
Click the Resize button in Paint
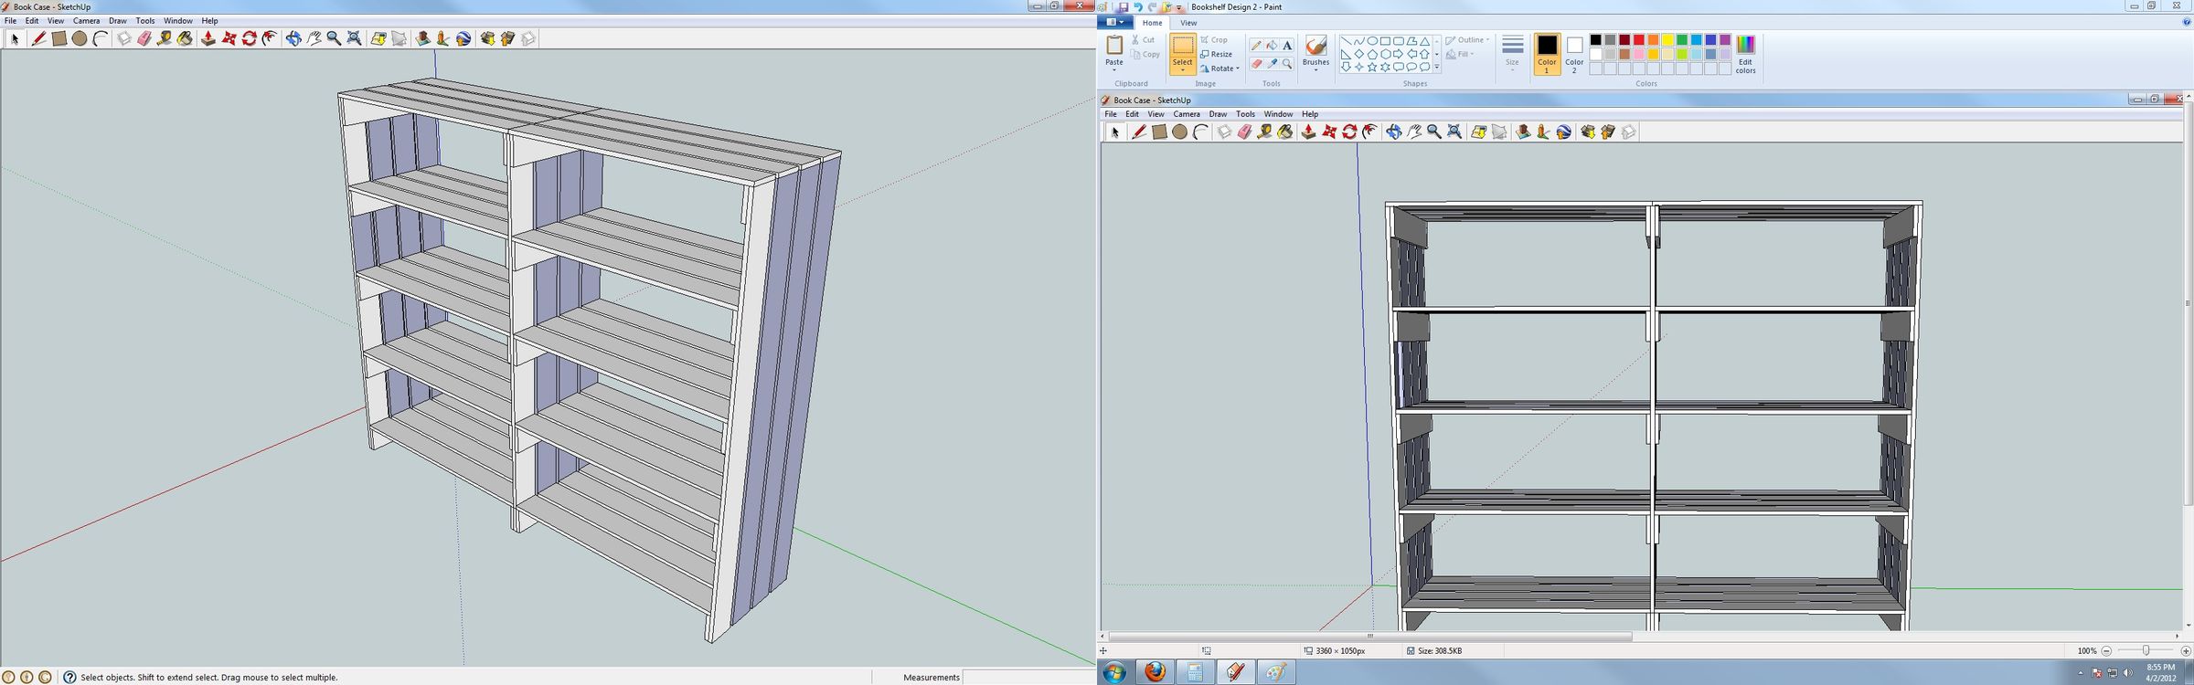click(x=1217, y=54)
